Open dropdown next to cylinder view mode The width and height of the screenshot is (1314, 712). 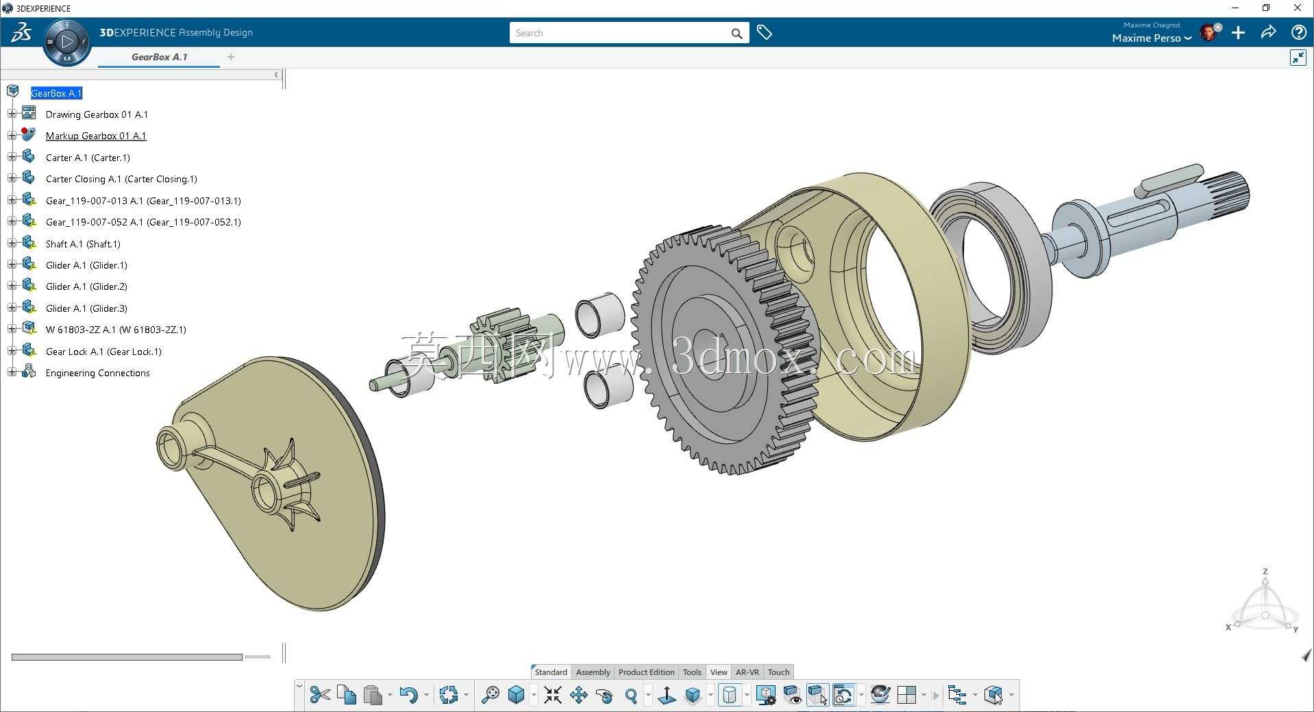747,695
